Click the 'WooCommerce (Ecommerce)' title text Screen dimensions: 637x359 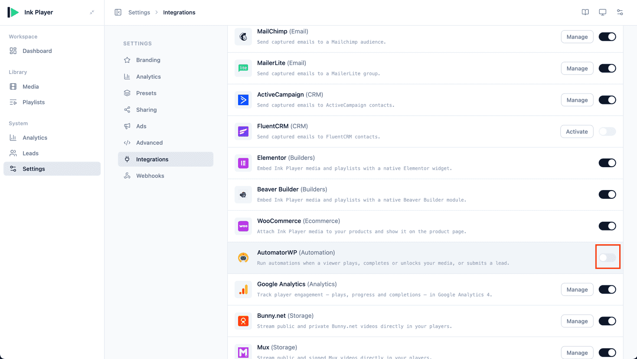[298, 221]
